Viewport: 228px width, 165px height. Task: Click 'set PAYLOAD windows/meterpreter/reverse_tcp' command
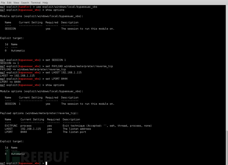tap(79, 66)
